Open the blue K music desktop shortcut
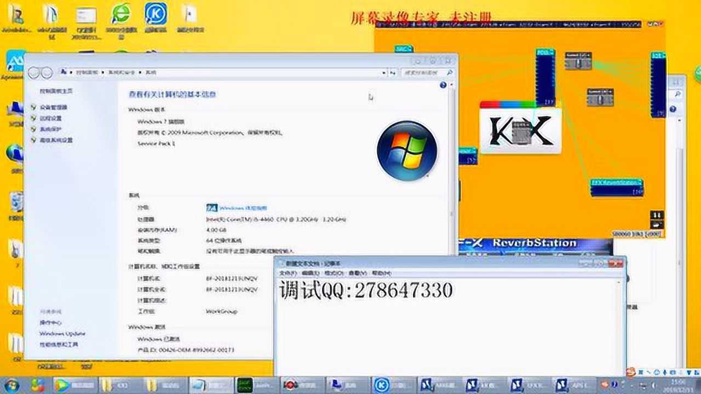The image size is (701, 394). click(x=156, y=18)
